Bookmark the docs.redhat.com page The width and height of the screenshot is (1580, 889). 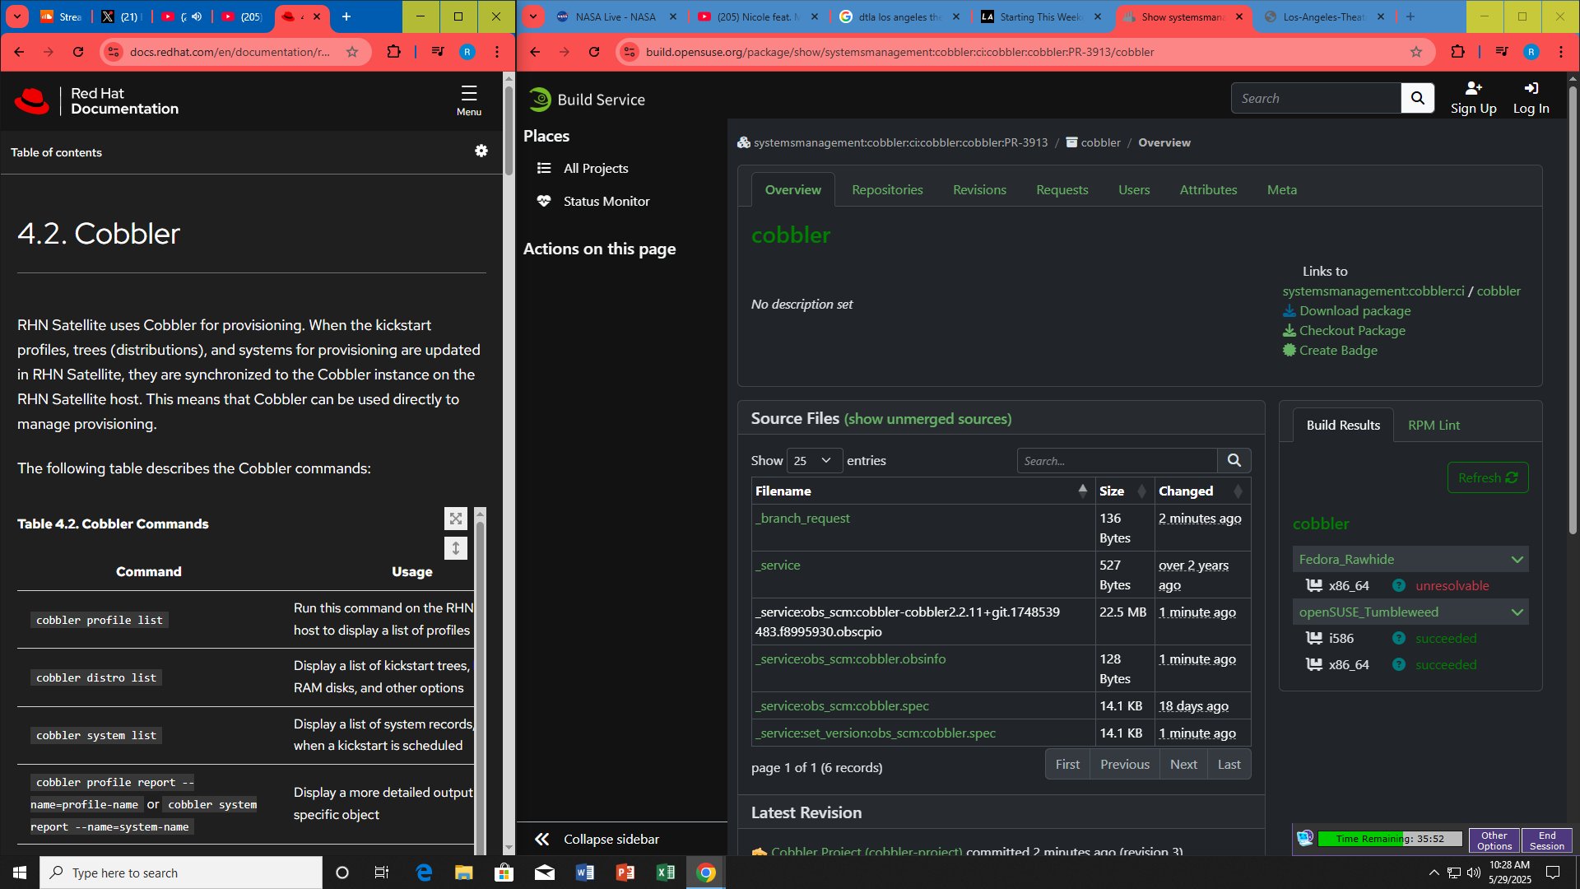click(352, 52)
